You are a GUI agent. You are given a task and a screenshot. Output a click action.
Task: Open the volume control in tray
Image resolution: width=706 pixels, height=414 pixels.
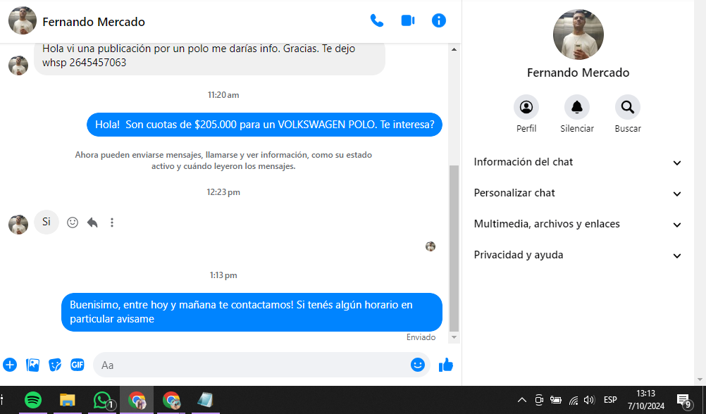coord(589,400)
